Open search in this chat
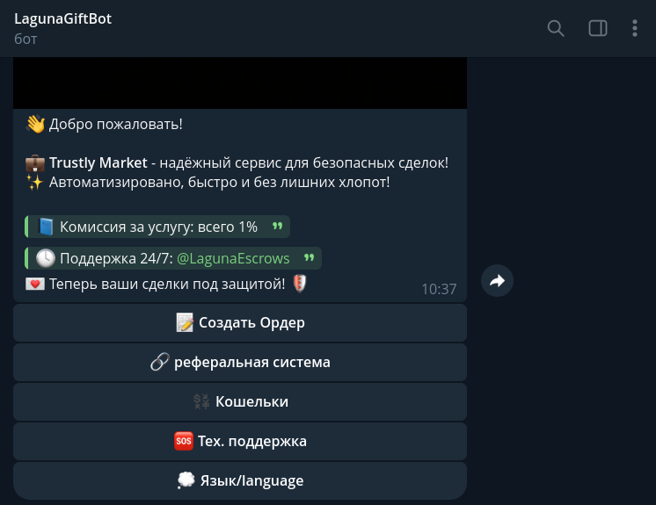 pyautogui.click(x=556, y=28)
